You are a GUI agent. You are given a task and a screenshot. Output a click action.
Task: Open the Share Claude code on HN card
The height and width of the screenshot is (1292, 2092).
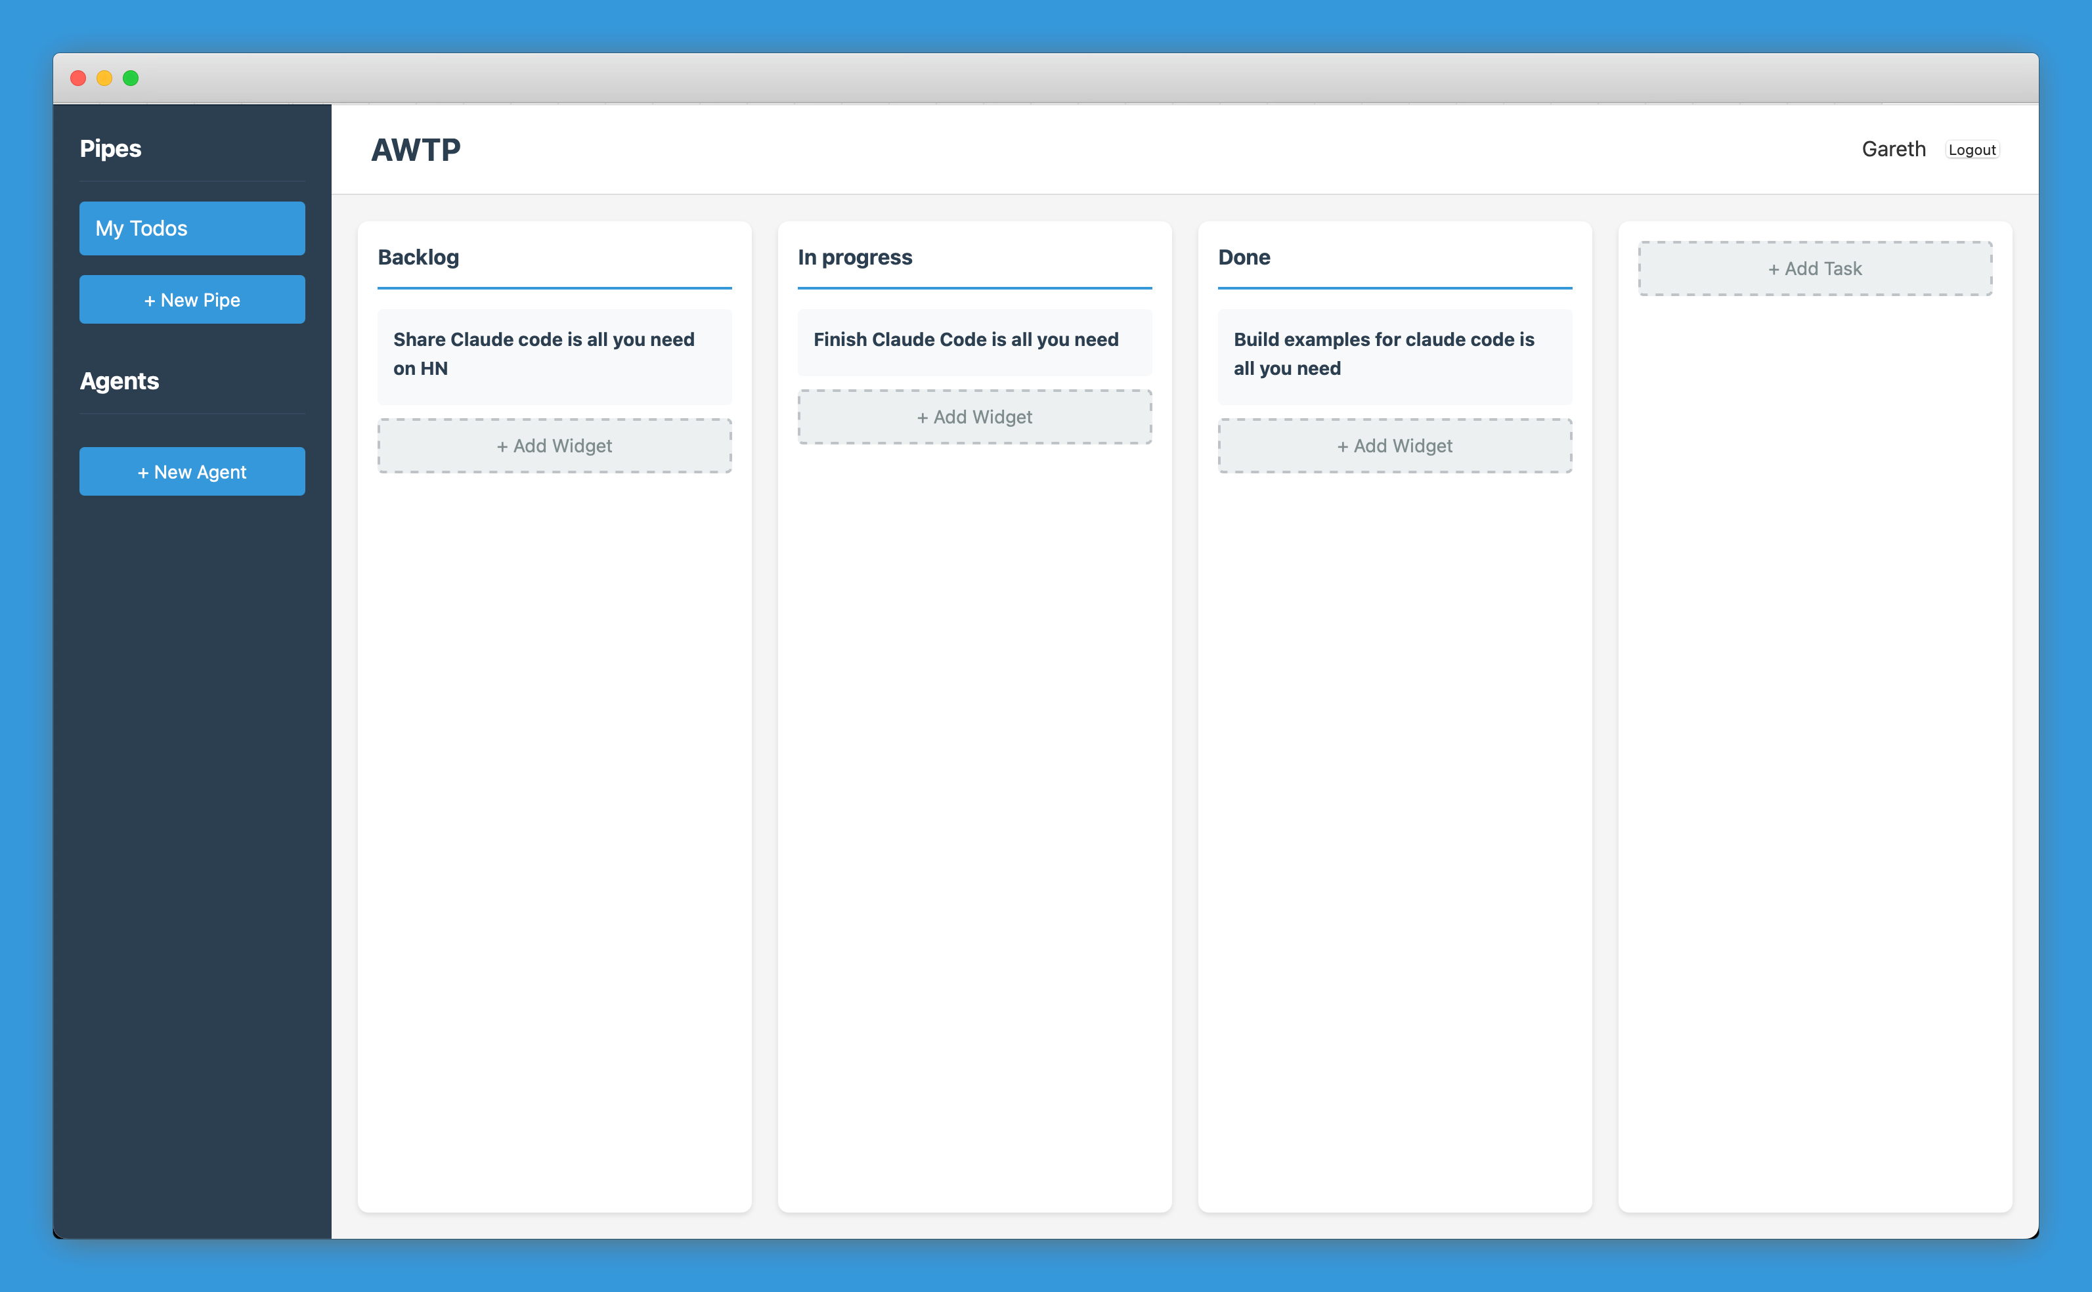(x=554, y=355)
